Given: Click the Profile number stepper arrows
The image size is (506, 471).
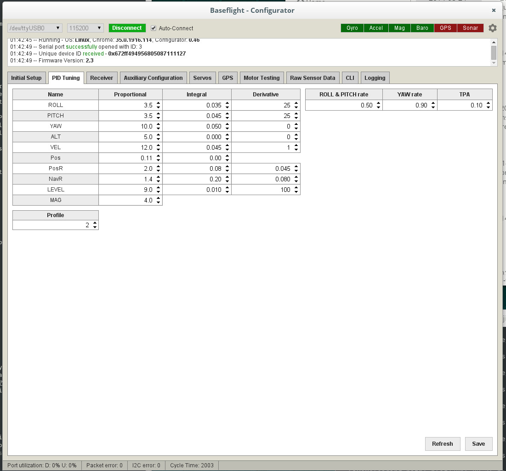Looking at the screenshot, I should [95, 225].
